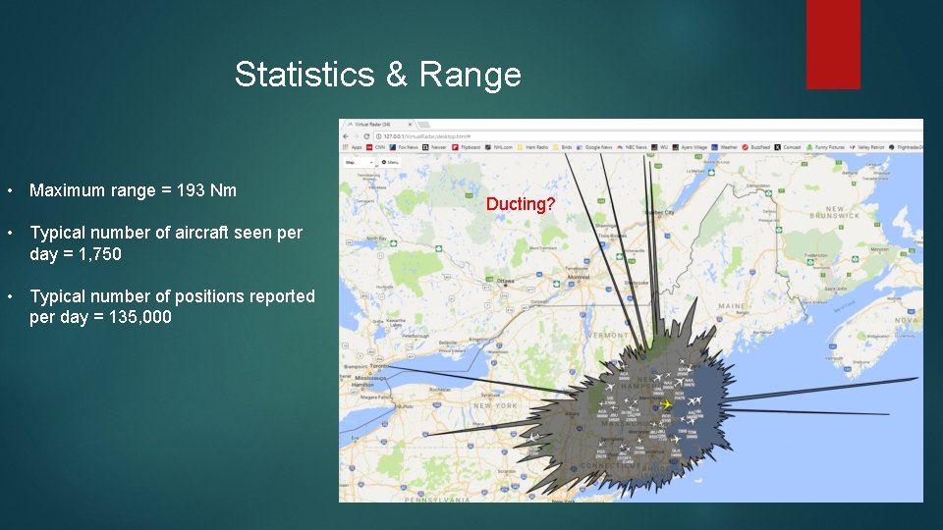Image resolution: width=943 pixels, height=530 pixels.
Task: Open the Weather bookmark
Action: [724, 147]
